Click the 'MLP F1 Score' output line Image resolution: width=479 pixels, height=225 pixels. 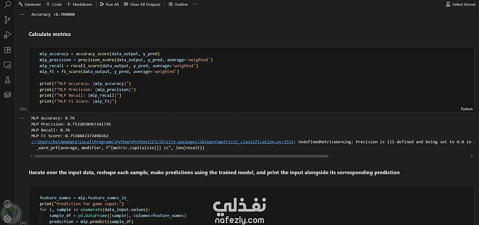pyautogui.click(x=69, y=136)
